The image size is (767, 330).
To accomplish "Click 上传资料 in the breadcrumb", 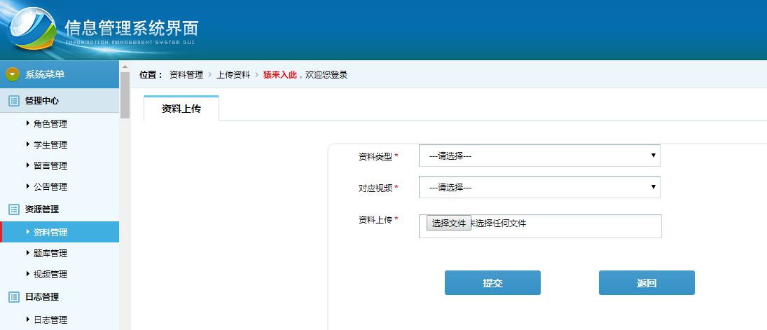I will click(x=233, y=75).
